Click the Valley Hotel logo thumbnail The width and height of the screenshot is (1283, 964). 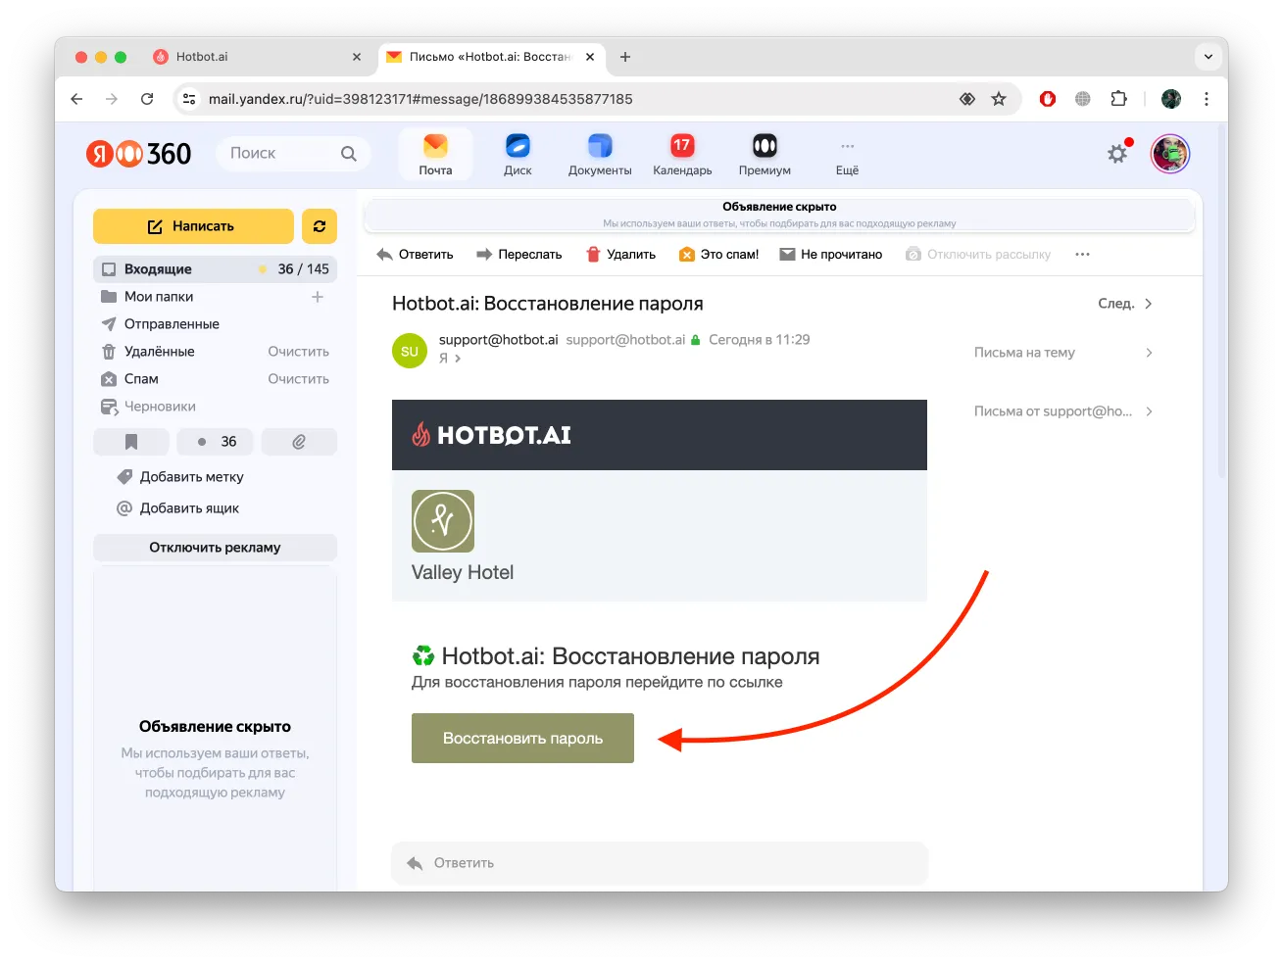(443, 521)
